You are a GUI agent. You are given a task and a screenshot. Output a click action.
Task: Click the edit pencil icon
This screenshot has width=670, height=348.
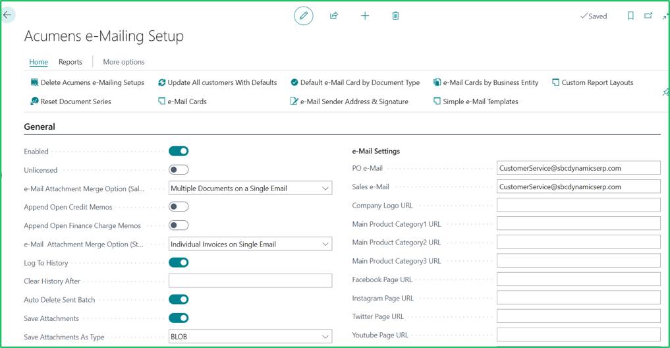coord(304,16)
